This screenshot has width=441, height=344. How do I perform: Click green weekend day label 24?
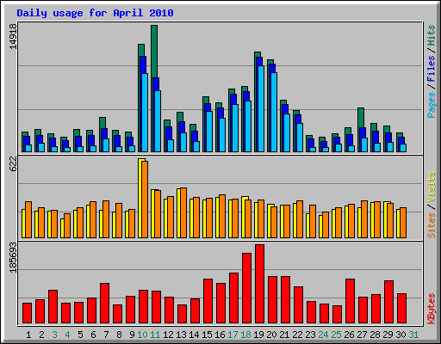tap(323, 335)
